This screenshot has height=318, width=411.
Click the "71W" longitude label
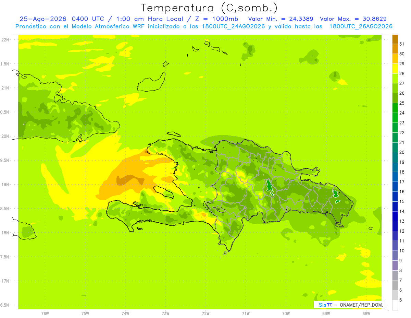[x=246, y=313]
